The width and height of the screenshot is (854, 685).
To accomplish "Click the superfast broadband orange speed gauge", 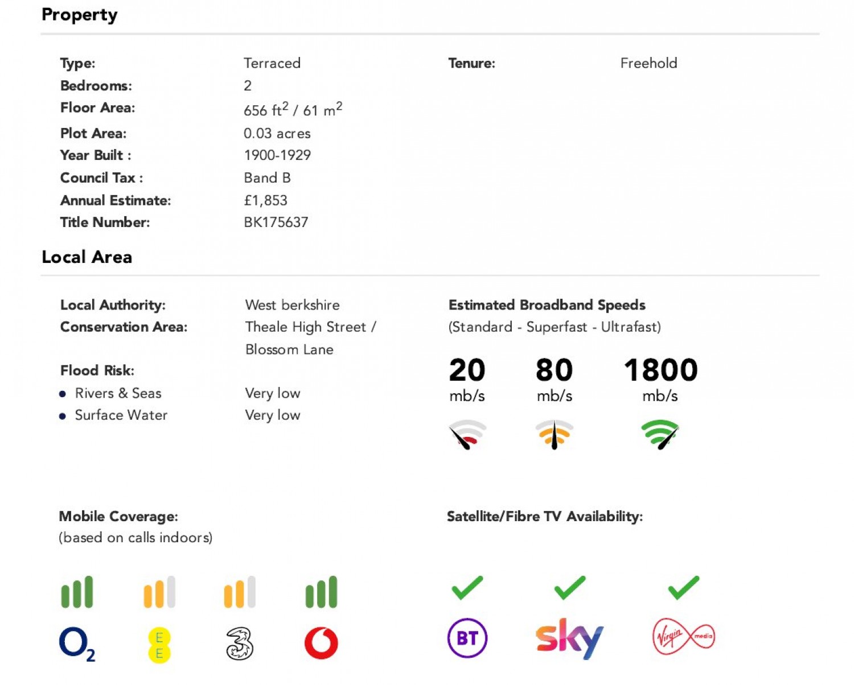I will point(554,435).
